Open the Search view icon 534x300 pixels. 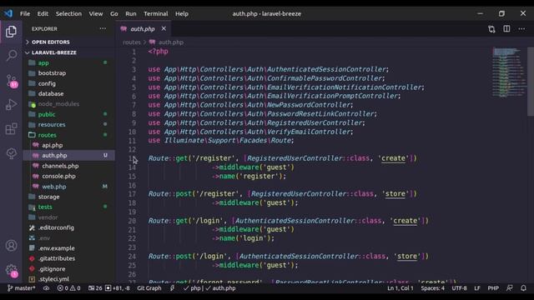click(x=11, y=56)
